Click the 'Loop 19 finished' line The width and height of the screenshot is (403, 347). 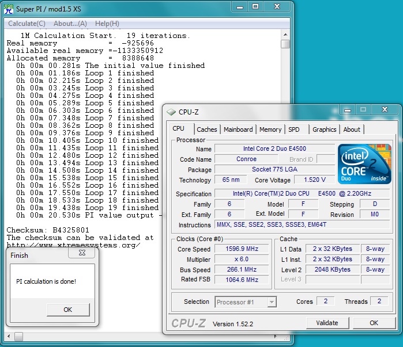(88, 208)
